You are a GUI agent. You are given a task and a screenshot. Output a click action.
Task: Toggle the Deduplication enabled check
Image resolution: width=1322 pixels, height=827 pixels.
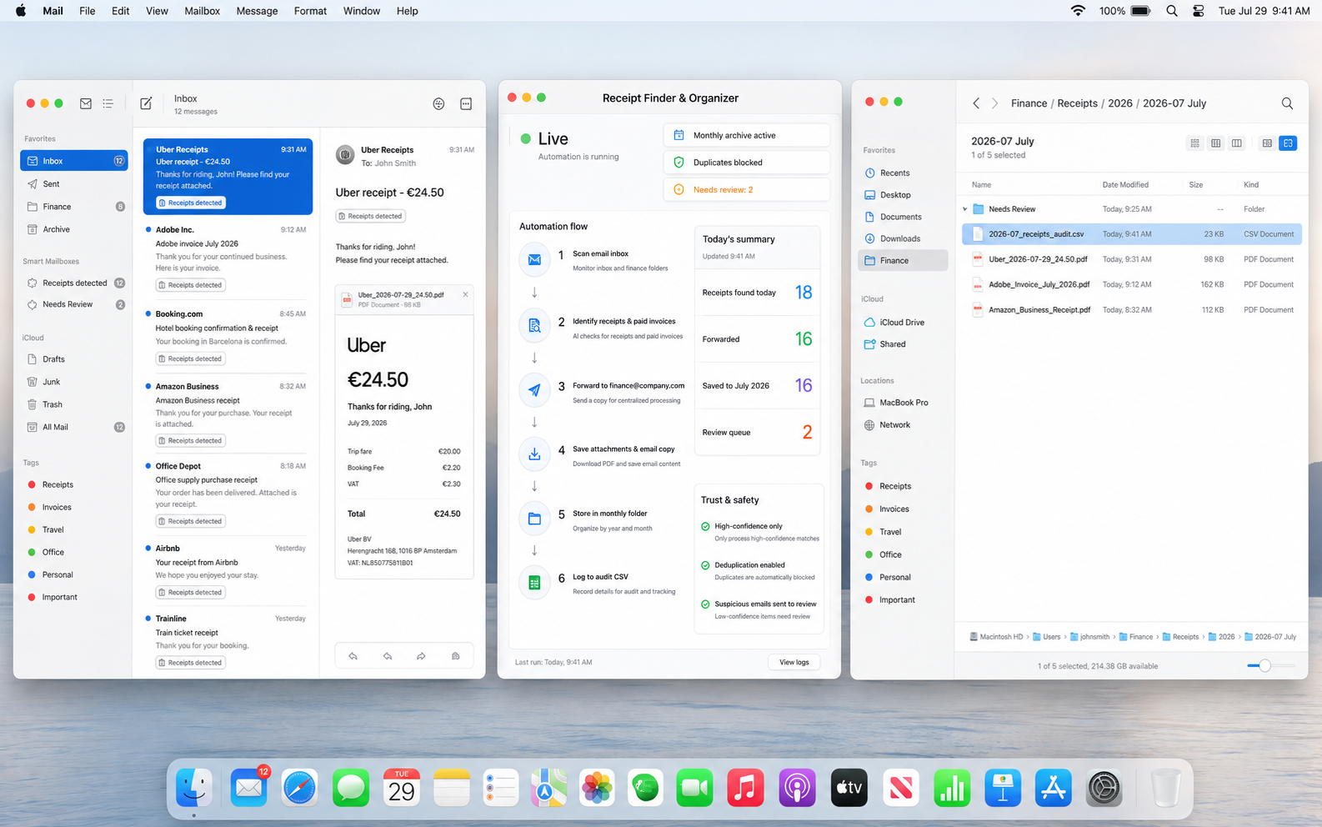[705, 565]
